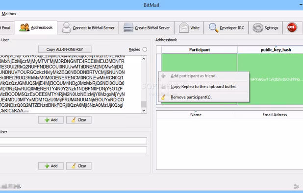Viewport: 303px width, 193px height.
Task: Select the Repleo radio button
Action: 145,49
